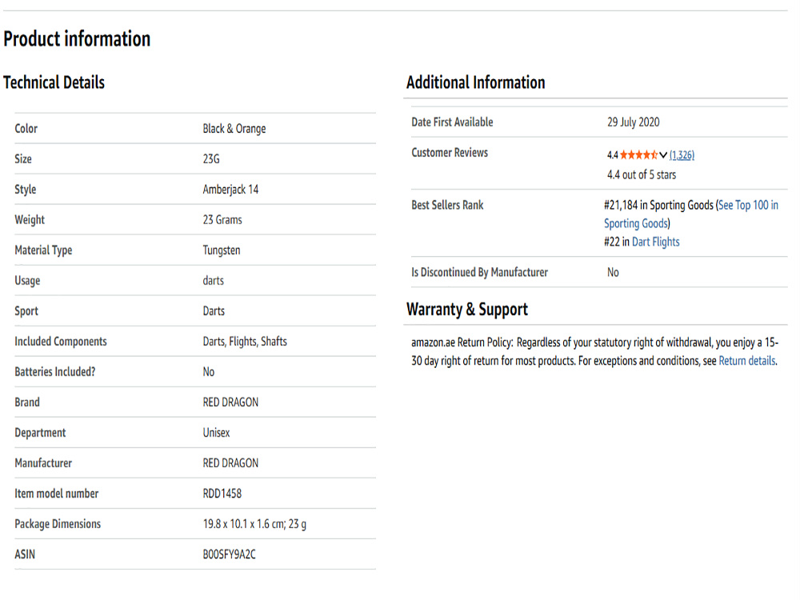
Task: Select the item model number RDD1458
Action: pyautogui.click(x=222, y=494)
